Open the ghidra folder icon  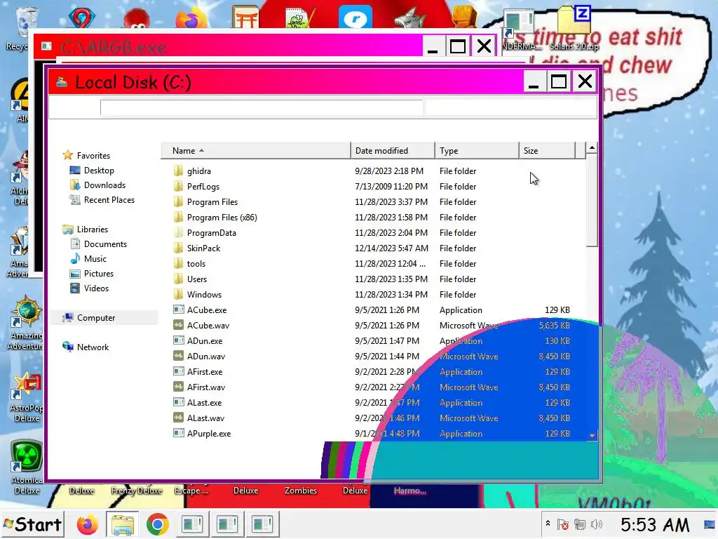pyautogui.click(x=179, y=171)
